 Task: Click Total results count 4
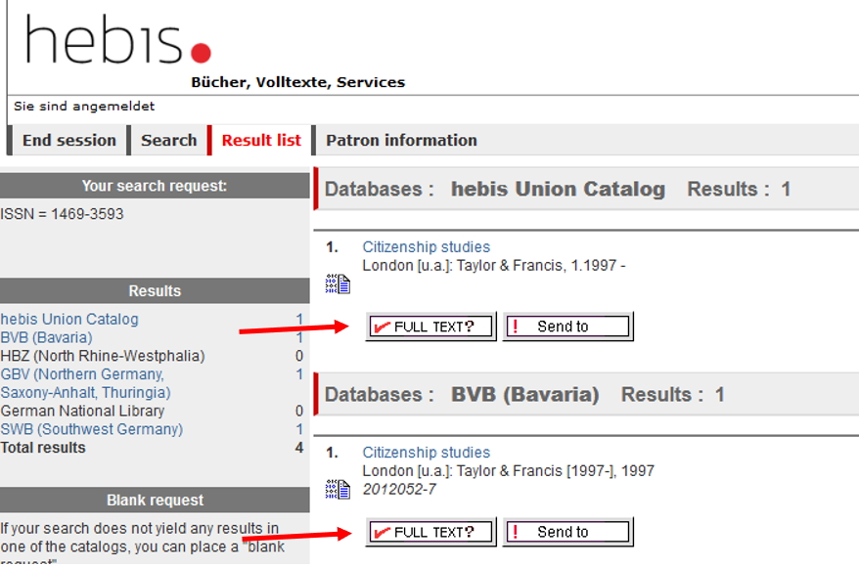tap(299, 448)
